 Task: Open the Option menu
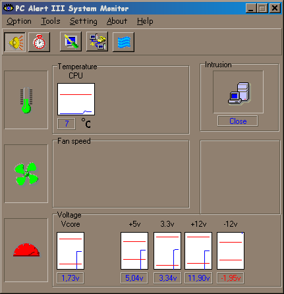19,21
